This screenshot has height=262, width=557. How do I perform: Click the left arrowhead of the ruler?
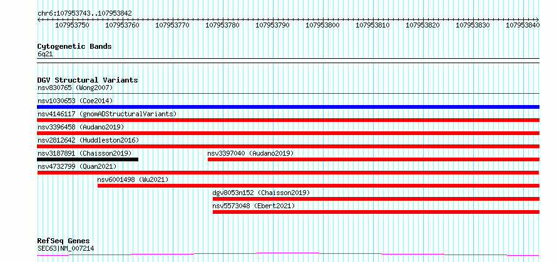pyautogui.click(x=39, y=19)
